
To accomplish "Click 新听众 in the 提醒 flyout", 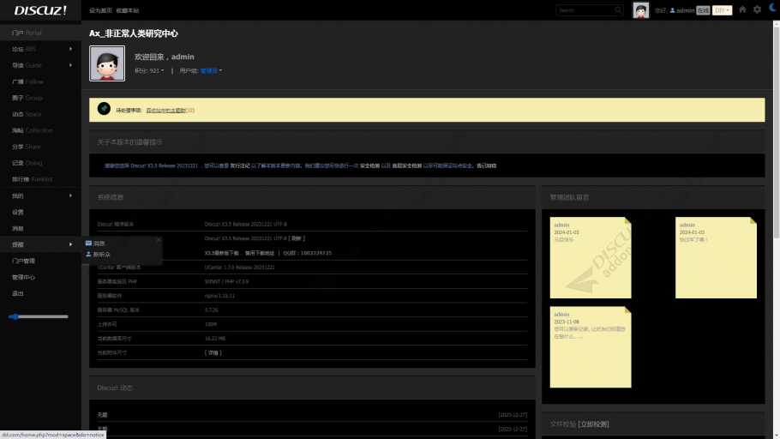I will [x=102, y=255].
